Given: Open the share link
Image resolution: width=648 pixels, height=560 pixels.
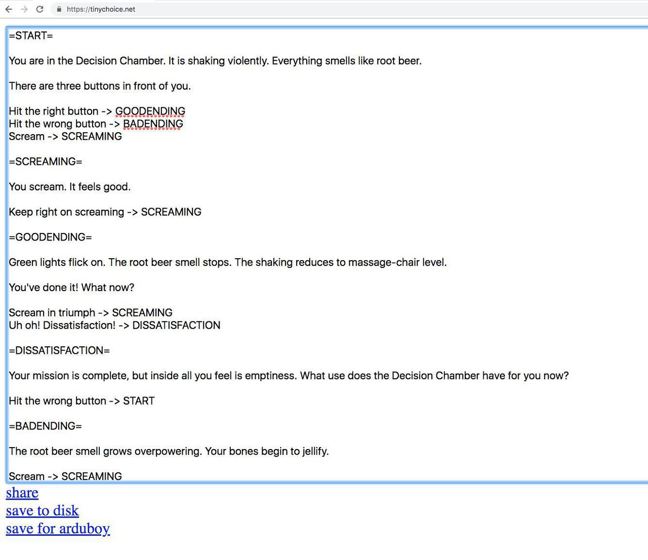Looking at the screenshot, I should (x=22, y=493).
